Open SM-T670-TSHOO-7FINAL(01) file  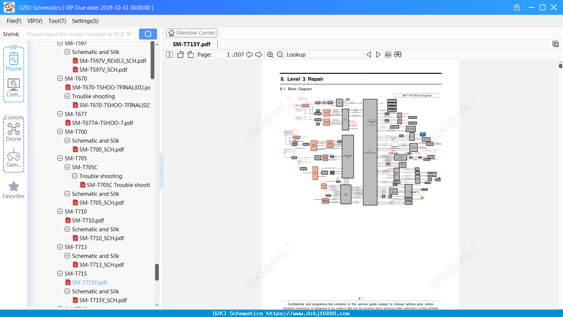pos(108,88)
